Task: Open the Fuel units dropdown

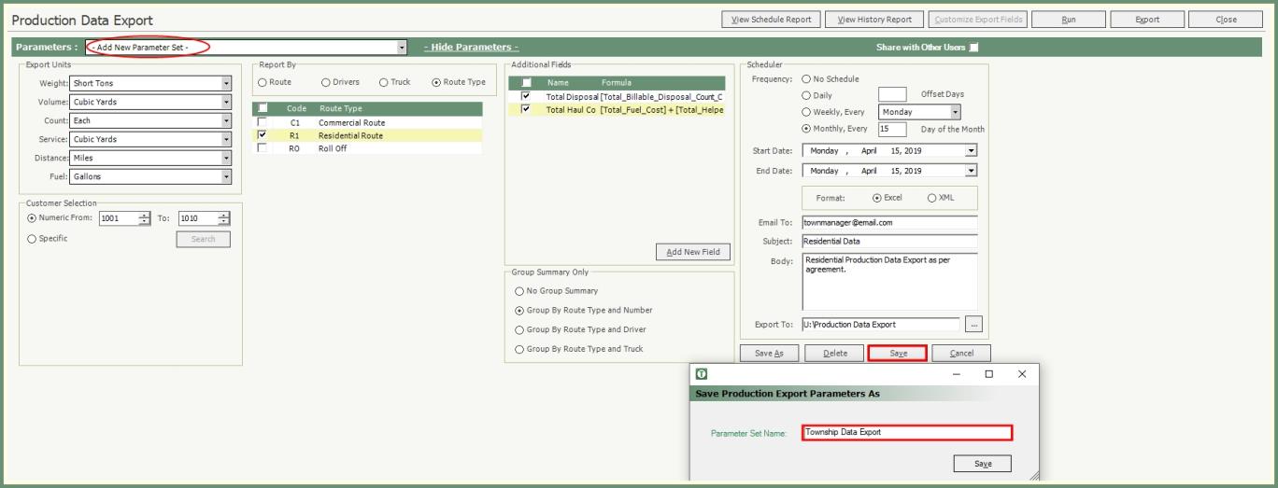Action: click(x=226, y=176)
